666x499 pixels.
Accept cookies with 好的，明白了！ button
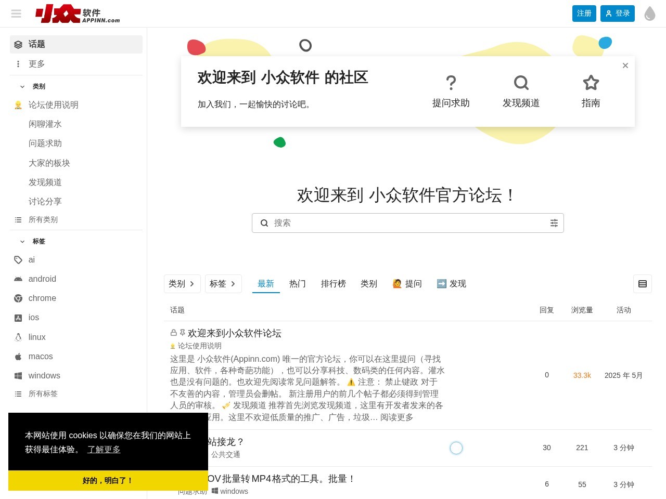(x=108, y=480)
